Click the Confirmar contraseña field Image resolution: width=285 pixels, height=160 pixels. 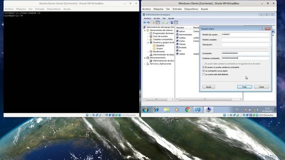(245, 58)
